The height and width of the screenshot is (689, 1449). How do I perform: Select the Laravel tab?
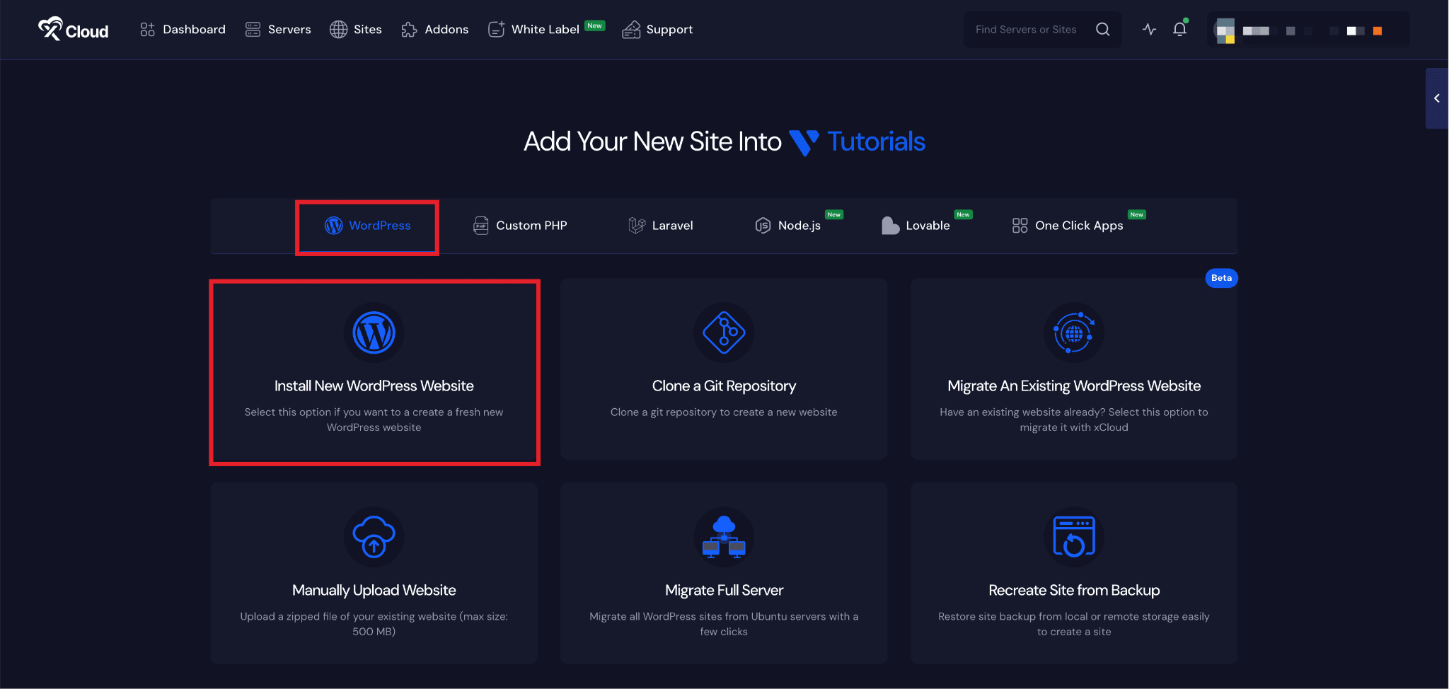coord(661,226)
